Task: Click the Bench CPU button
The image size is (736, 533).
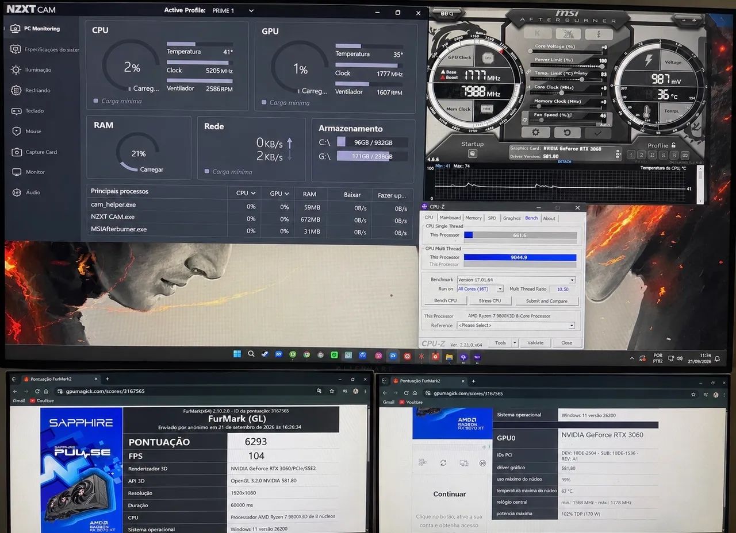Action: tap(446, 300)
